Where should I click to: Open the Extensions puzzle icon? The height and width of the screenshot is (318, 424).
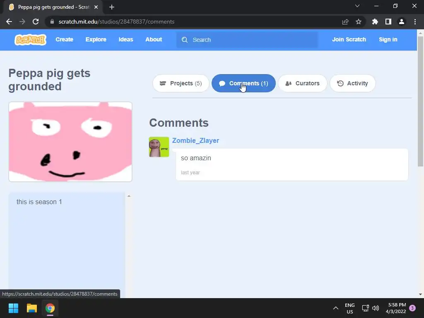click(x=375, y=22)
